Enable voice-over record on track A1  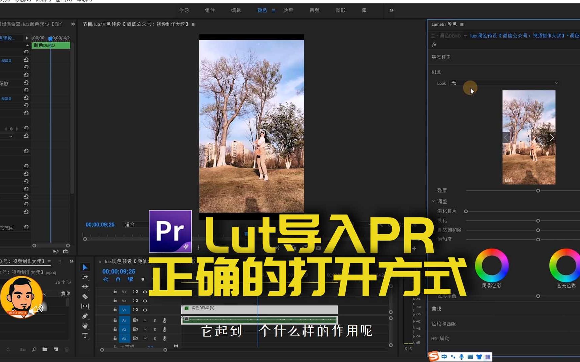coord(164,320)
